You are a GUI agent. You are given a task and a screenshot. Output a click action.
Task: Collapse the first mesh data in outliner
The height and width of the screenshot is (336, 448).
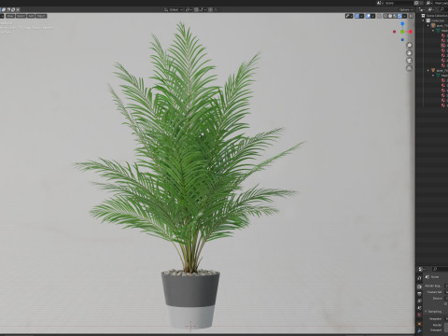(433, 31)
